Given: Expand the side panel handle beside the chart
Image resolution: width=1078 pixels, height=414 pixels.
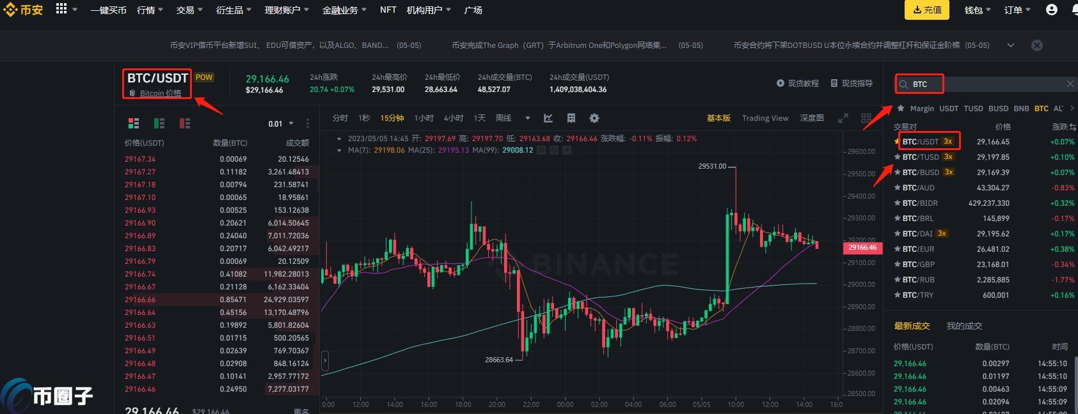Looking at the screenshot, I should (x=325, y=361).
